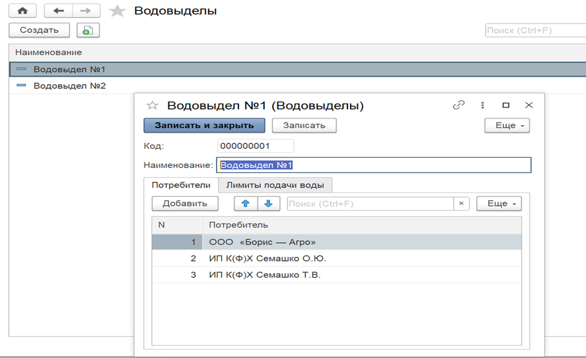Click the Наименование text field
Screen dimensions: 586x358
(374, 165)
